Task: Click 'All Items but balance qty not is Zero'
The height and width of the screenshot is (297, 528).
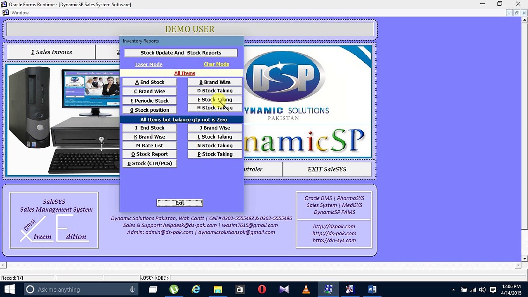Action: (184, 120)
